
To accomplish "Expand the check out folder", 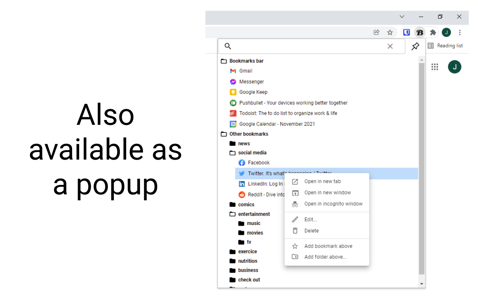I will click(x=245, y=280).
